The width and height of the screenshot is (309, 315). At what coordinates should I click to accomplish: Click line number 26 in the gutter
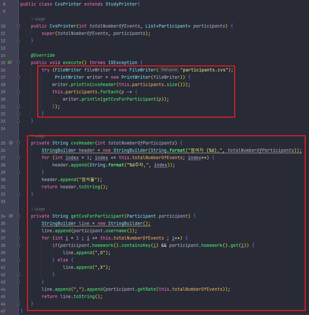click(x=3, y=150)
